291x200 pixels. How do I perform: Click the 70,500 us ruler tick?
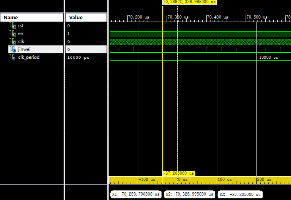coord(257,17)
